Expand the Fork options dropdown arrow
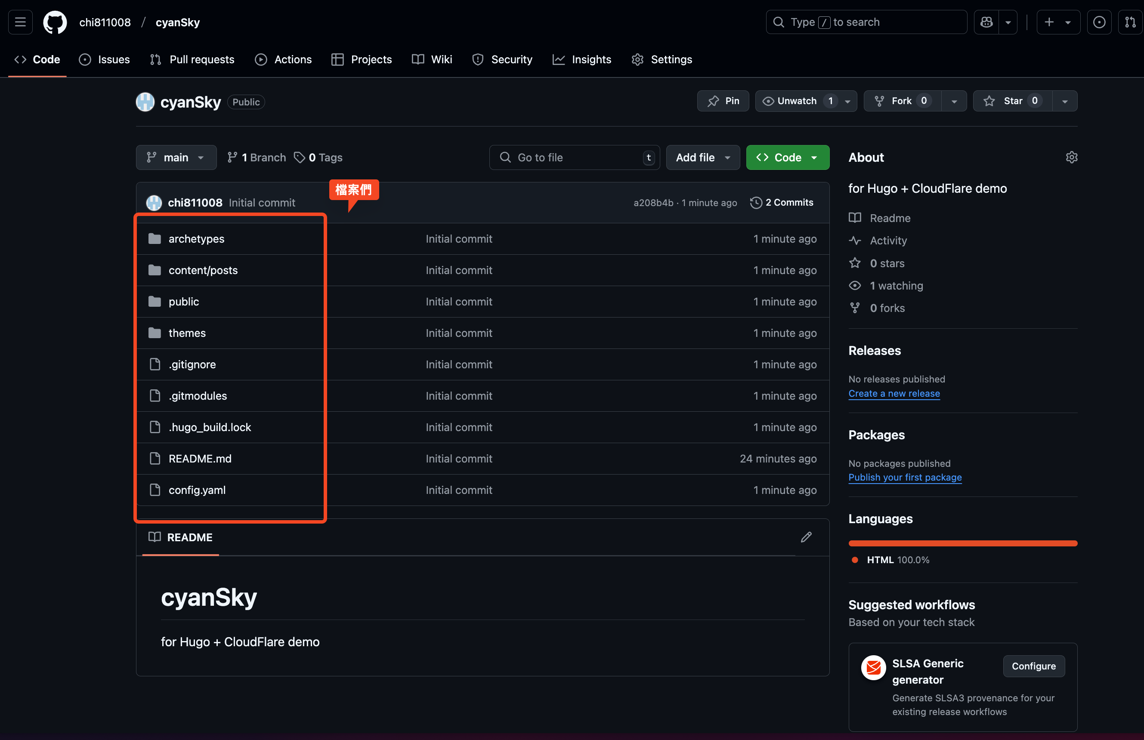This screenshot has width=1144, height=740. coord(954,101)
